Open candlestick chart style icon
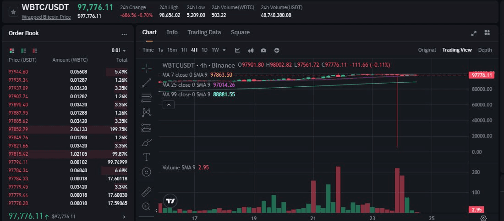 (251, 50)
